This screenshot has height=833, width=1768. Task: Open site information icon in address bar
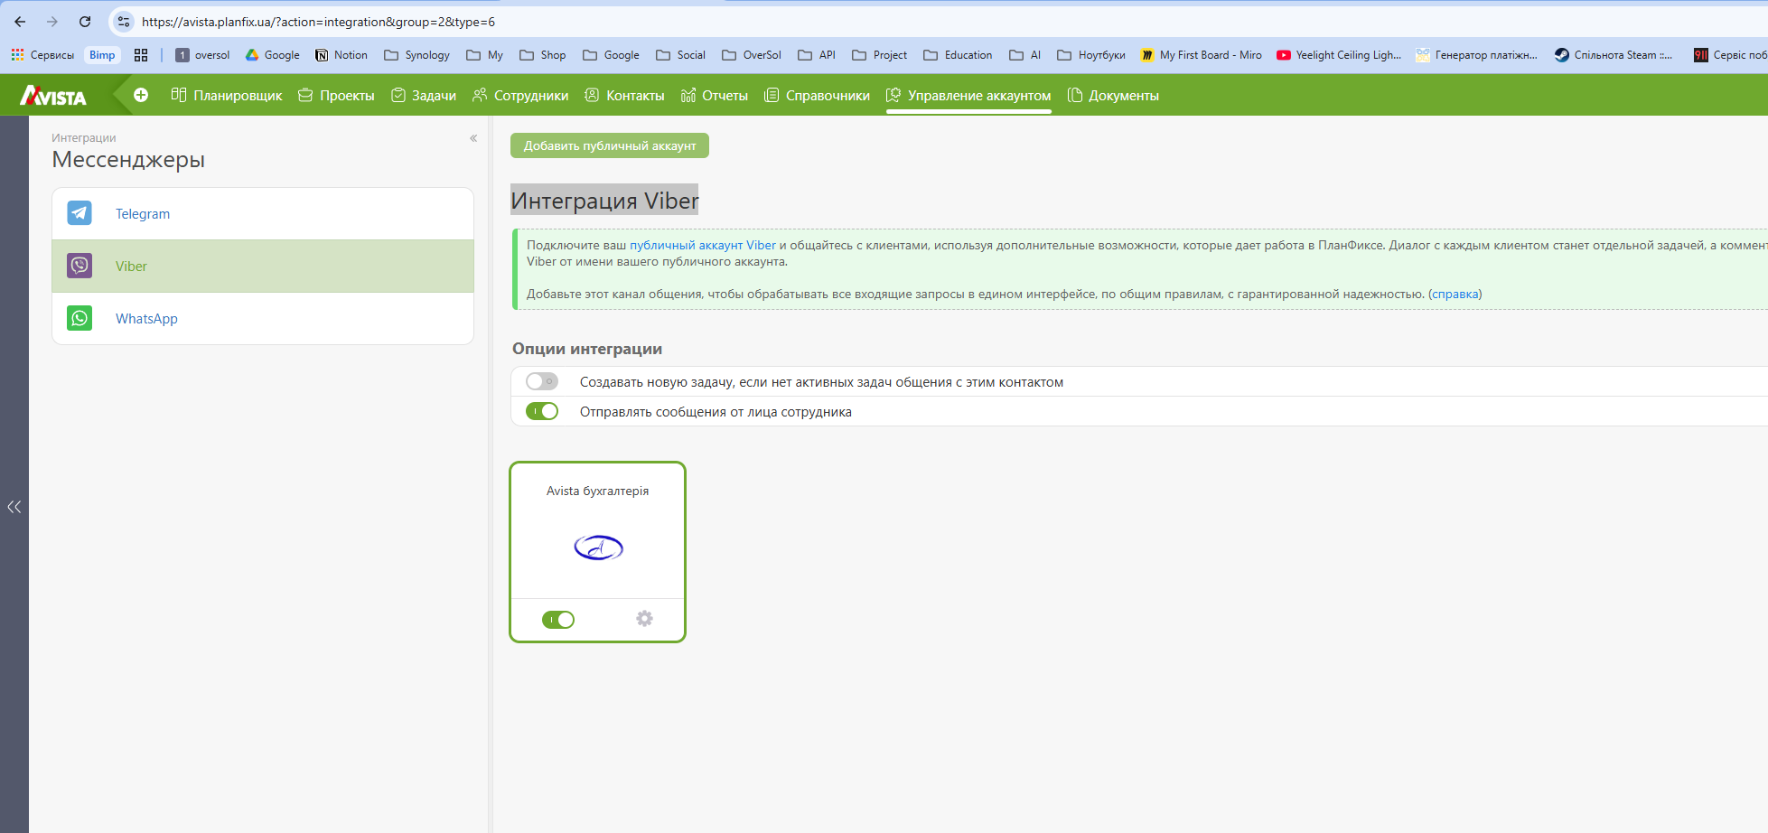point(124,22)
